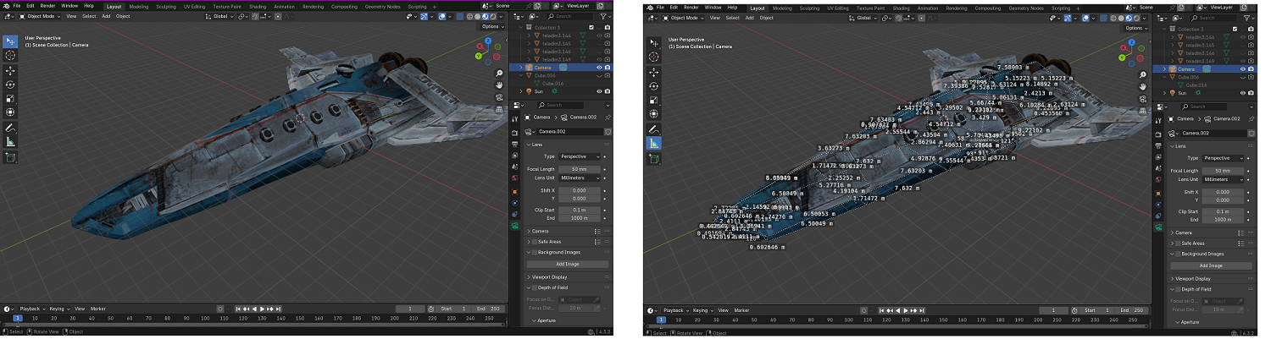Click Add Cube tool in left window

point(10,157)
